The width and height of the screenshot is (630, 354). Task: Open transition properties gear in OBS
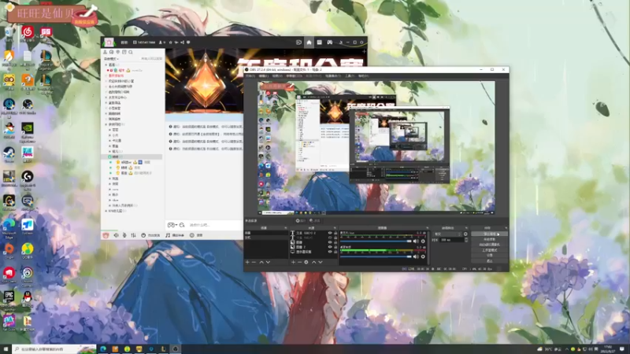coord(465,234)
